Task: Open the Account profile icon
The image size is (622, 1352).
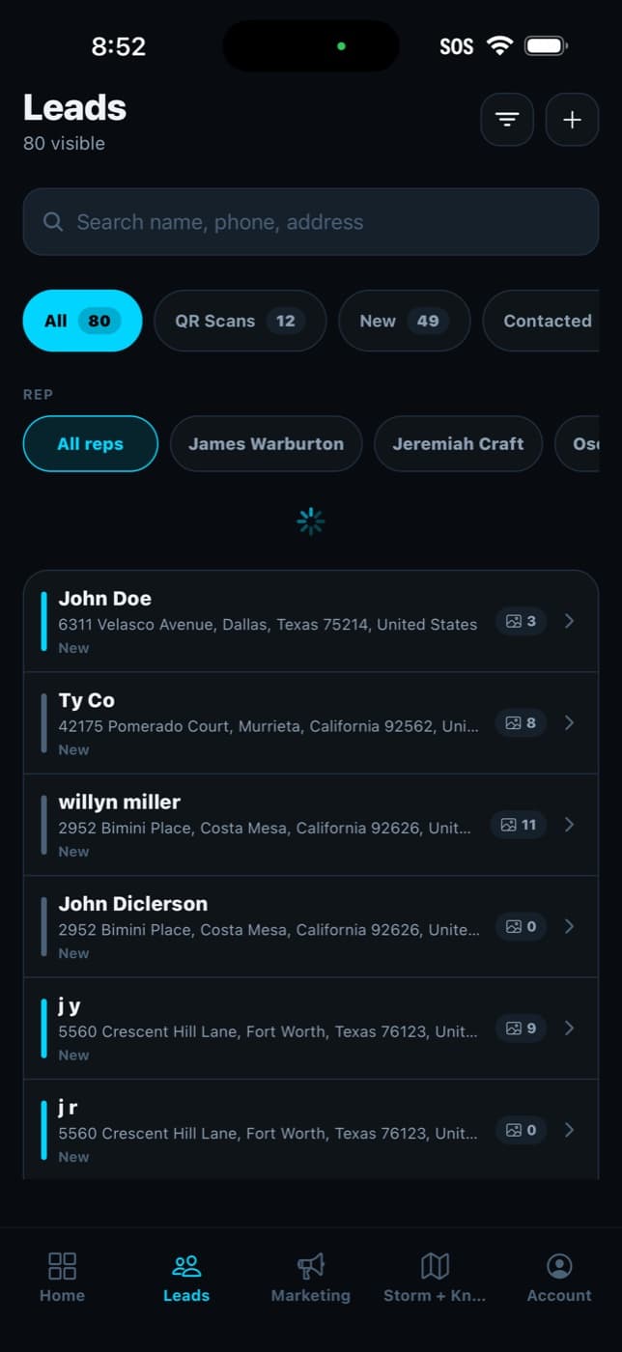Action: tap(559, 1265)
